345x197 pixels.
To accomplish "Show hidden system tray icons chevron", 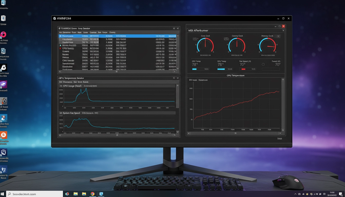I will tap(296, 194).
